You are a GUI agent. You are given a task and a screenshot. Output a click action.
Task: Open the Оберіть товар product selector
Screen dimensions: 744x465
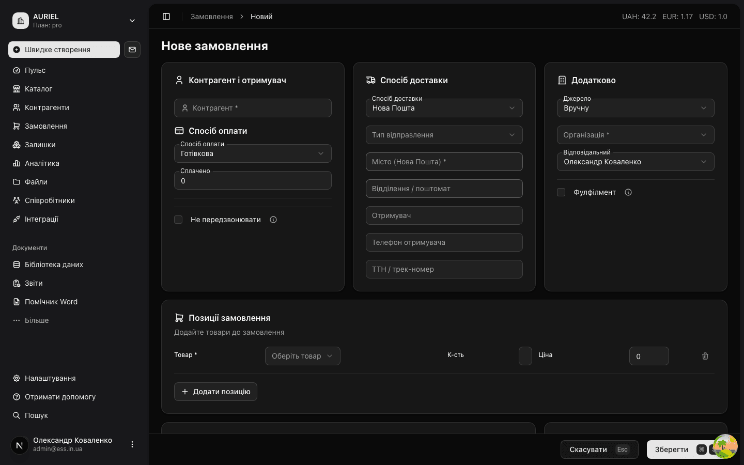coord(303,356)
